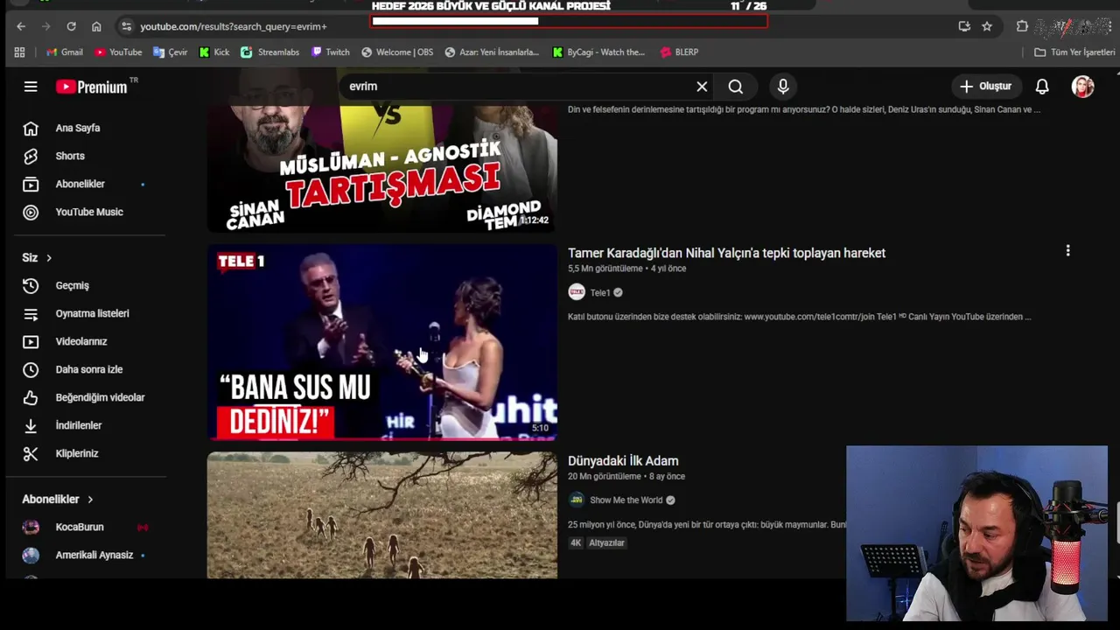Click the browser forward arrow
Viewport: 1120px width, 630px height.
pos(46,26)
